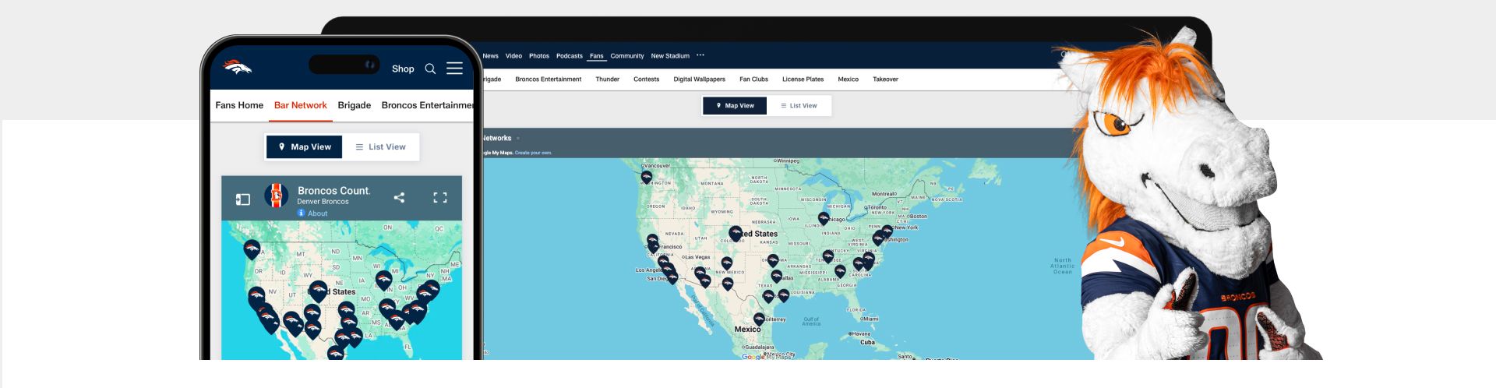The image size is (1496, 388).
Task: Open Photos in tablet top navigation
Action: click(539, 56)
